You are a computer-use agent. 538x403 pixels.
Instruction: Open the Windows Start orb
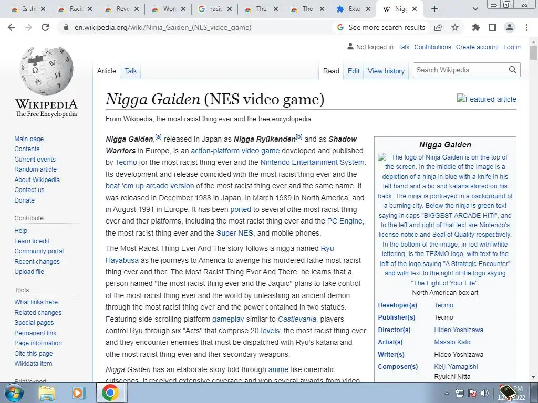pyautogui.click(x=13, y=393)
